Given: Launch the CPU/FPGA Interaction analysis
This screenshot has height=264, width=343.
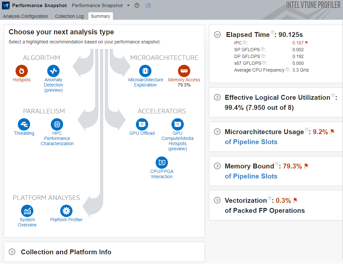Looking at the screenshot, I should (161, 163).
